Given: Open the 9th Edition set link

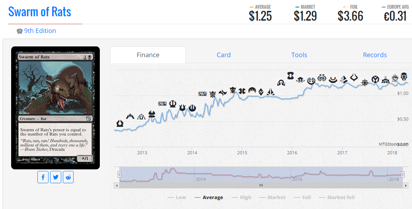Looking at the screenshot, I should [x=40, y=31].
